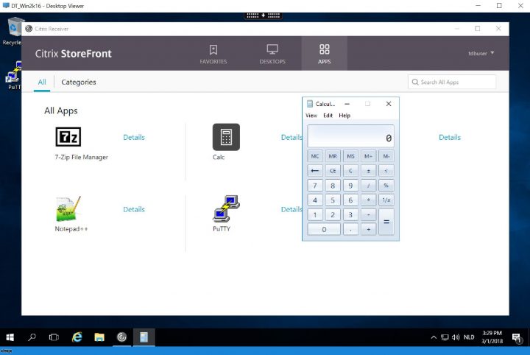Open the calculator View menu
The width and height of the screenshot is (530, 355).
pyautogui.click(x=311, y=116)
